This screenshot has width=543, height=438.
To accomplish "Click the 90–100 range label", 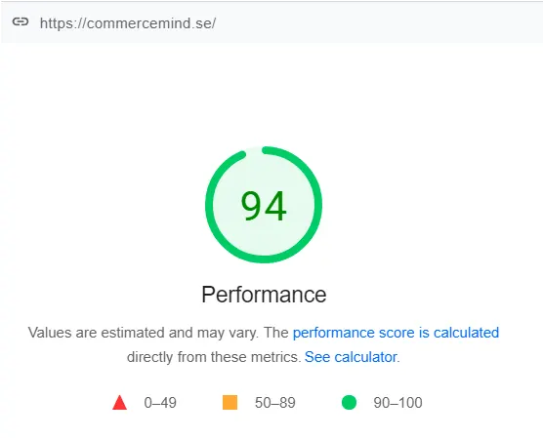I will [x=397, y=403].
